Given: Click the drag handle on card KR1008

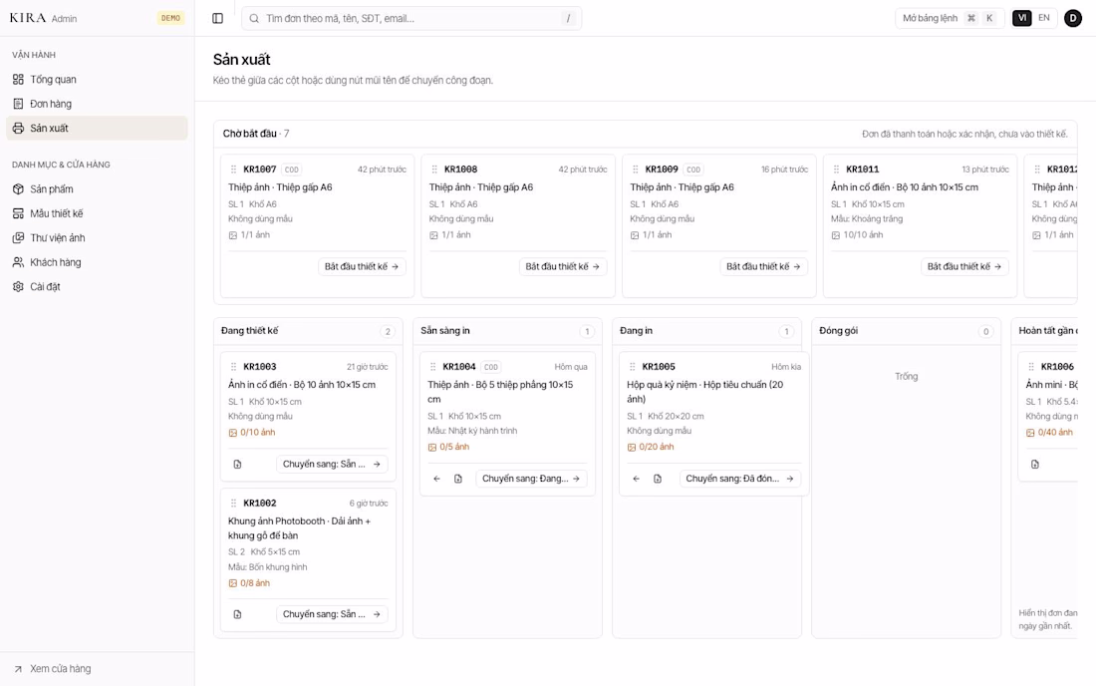Looking at the screenshot, I should pos(434,170).
